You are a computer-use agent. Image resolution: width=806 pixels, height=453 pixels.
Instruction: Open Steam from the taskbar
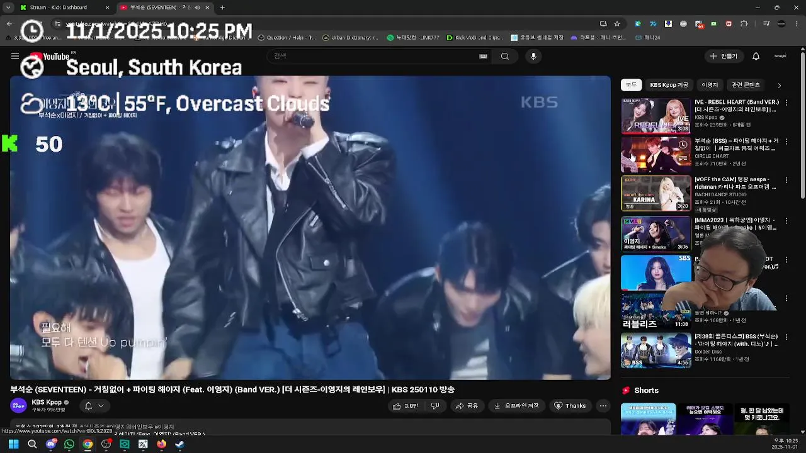(179, 444)
